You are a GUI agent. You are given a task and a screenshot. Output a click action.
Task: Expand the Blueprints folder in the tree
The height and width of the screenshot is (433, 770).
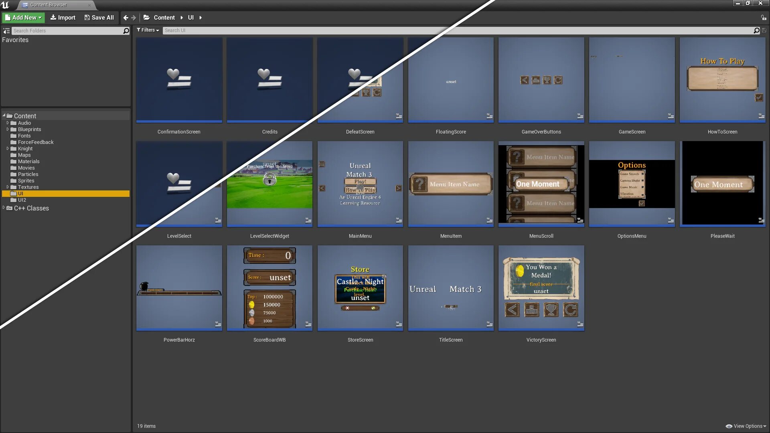(8, 129)
